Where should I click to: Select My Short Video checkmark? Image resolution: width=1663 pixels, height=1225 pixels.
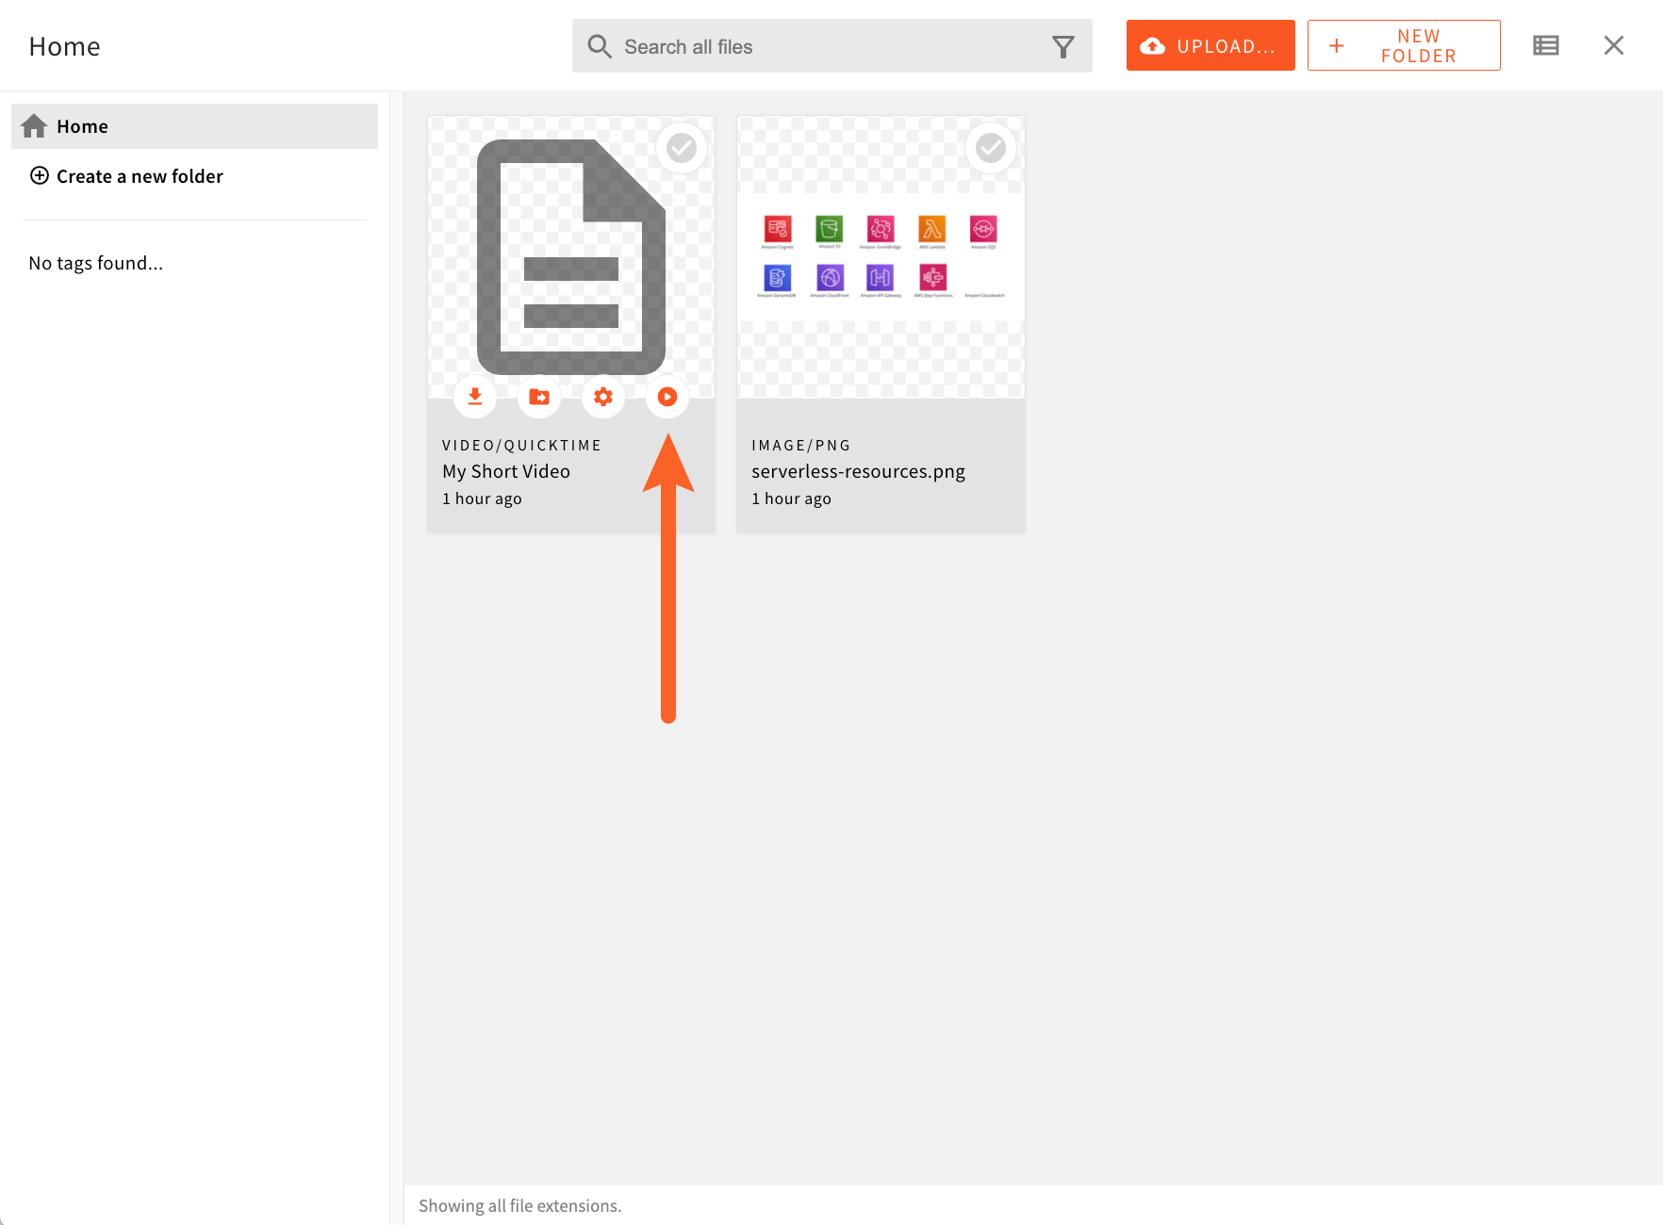coord(682,148)
